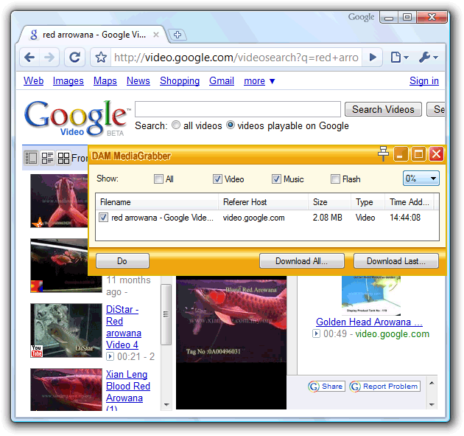Enable the Flash show checkbox
Screen dimensions: 464x436
click(x=335, y=179)
